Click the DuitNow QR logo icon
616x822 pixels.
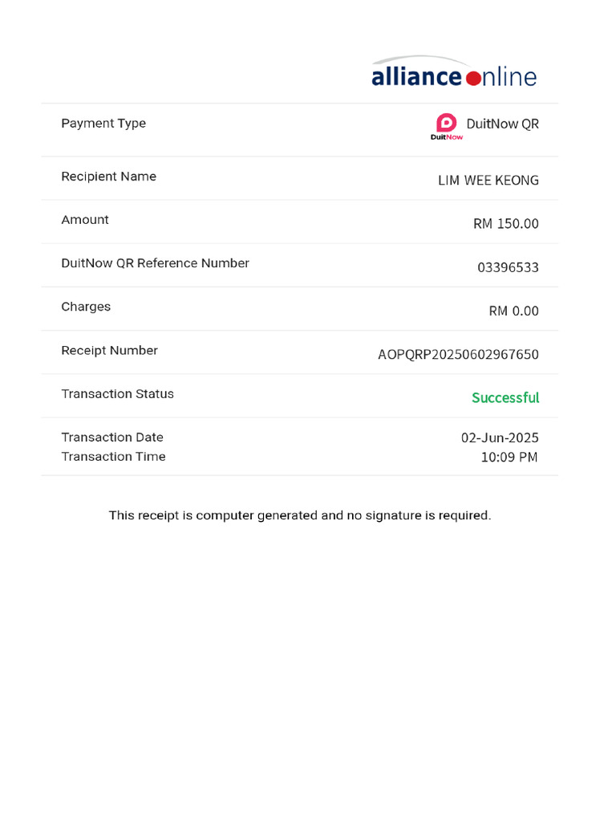pos(447,126)
